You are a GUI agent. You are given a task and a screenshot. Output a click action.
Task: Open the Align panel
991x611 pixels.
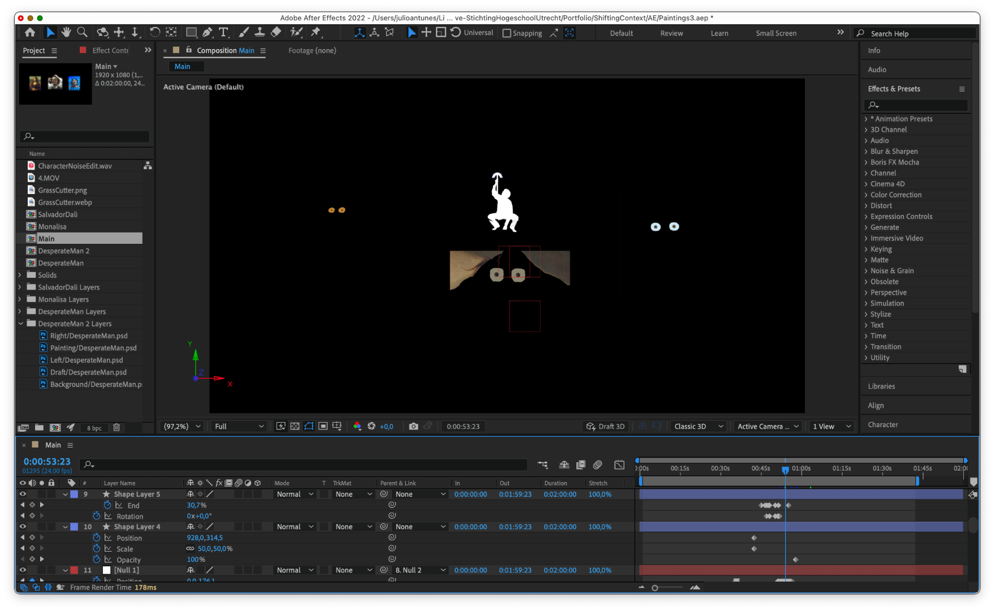coord(876,406)
